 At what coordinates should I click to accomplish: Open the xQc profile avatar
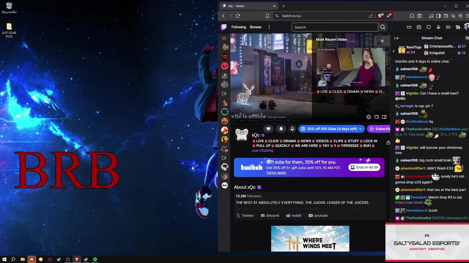(241, 135)
